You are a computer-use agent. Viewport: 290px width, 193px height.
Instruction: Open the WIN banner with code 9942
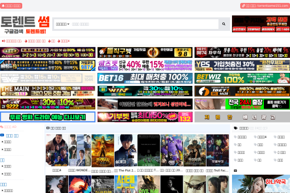click(145, 91)
